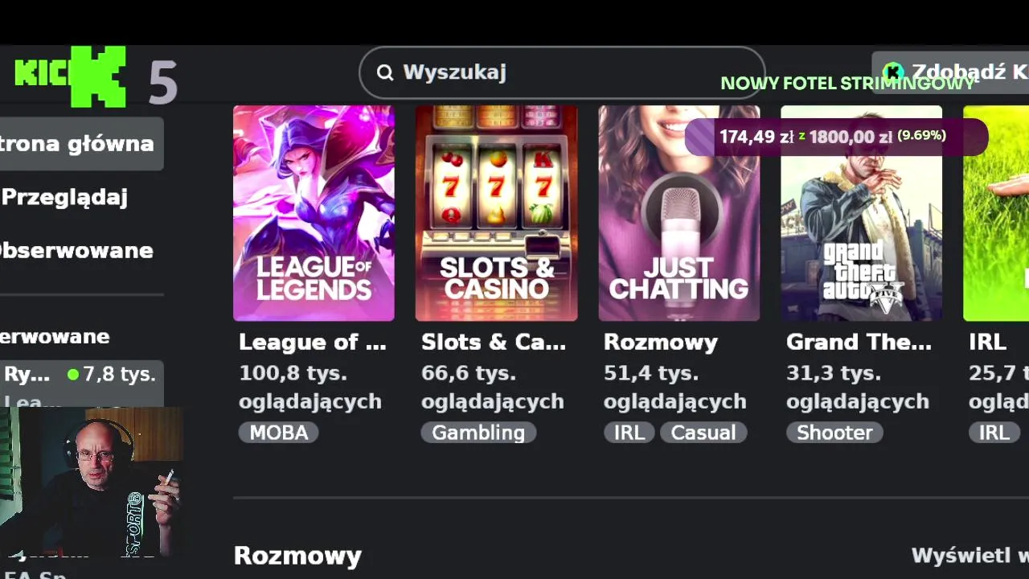Select the Przeglądaj sidebar item

65,197
